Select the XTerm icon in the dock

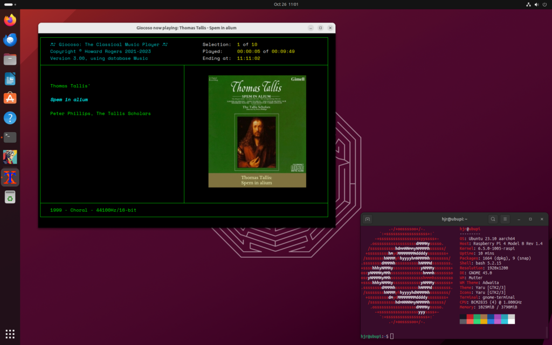(x=10, y=177)
